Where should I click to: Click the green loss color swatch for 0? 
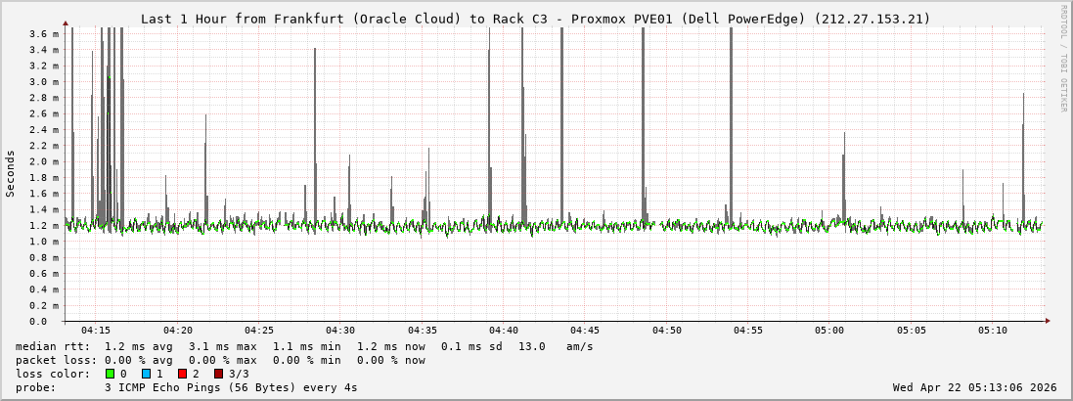tap(110, 374)
